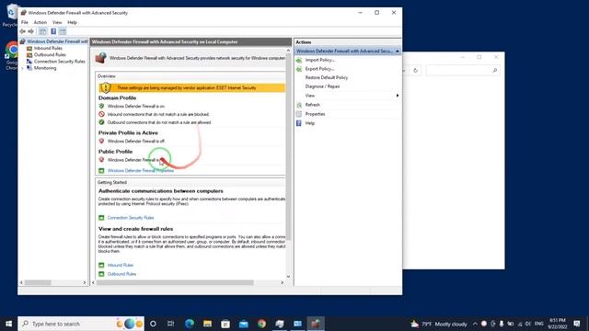Image resolution: width=589 pixels, height=331 pixels.
Task: Click Restore Default Policy action
Action: pyautogui.click(x=327, y=77)
